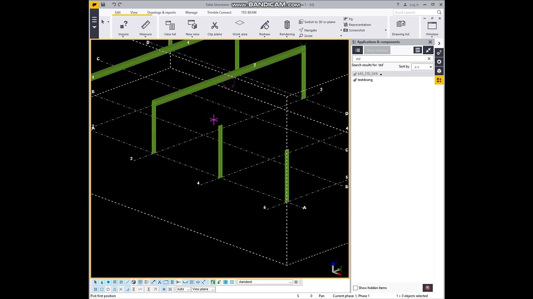The width and height of the screenshot is (533, 299).
Task: Select the testdoang component
Action: pos(365,80)
